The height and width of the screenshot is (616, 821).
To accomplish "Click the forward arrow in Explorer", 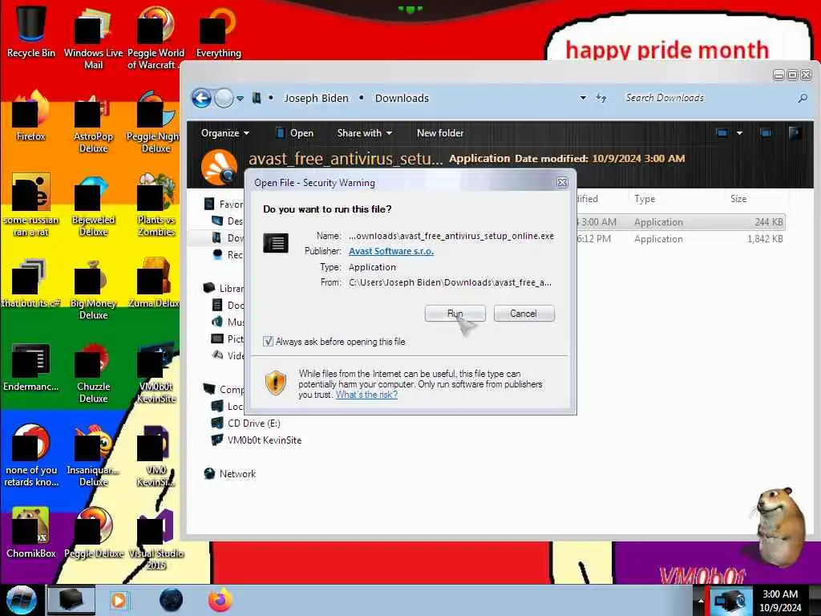I will (x=224, y=98).
